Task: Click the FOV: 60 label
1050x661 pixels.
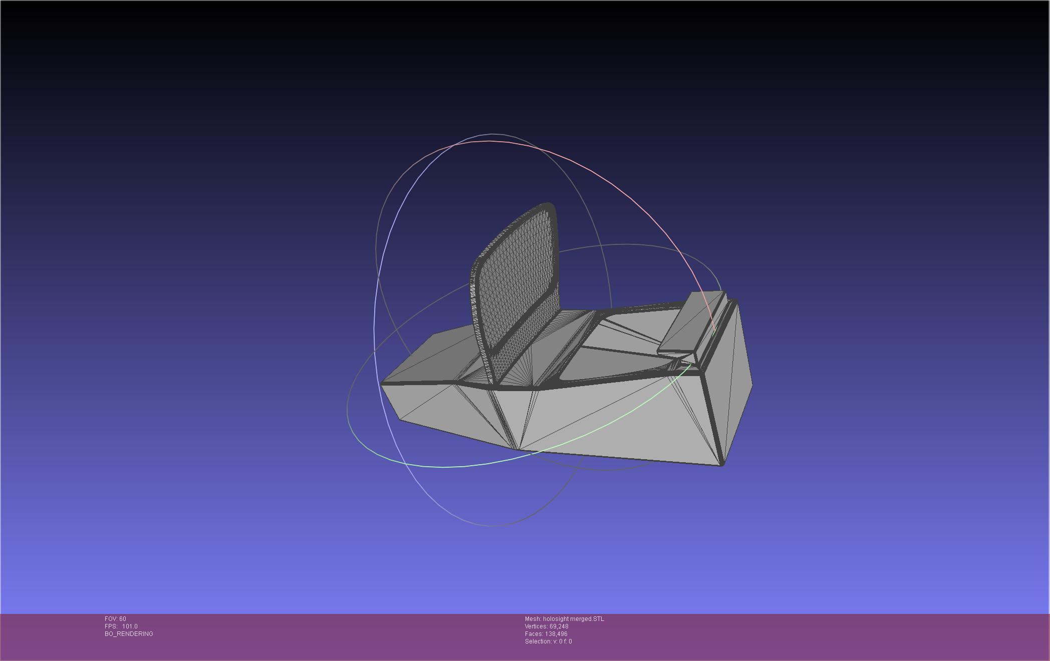Action: pos(115,619)
